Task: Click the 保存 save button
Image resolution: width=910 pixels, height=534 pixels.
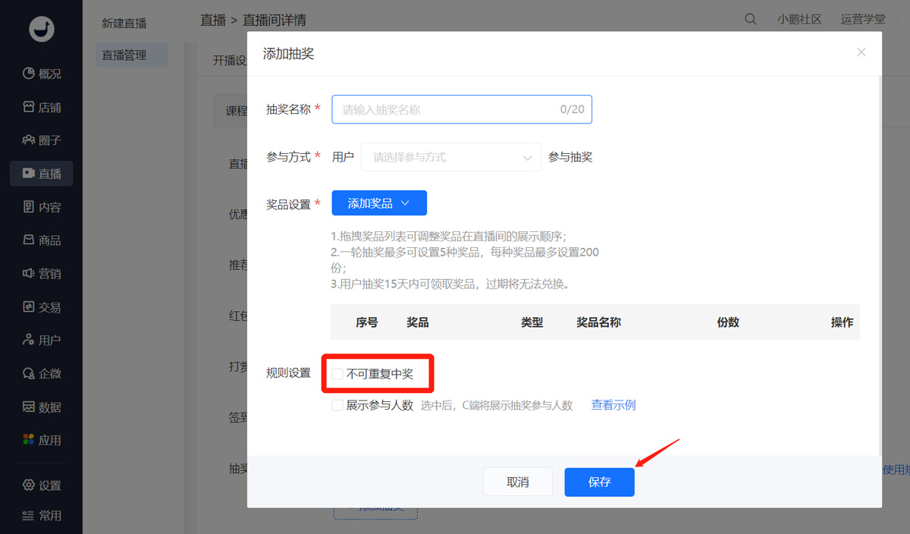Action: (599, 482)
